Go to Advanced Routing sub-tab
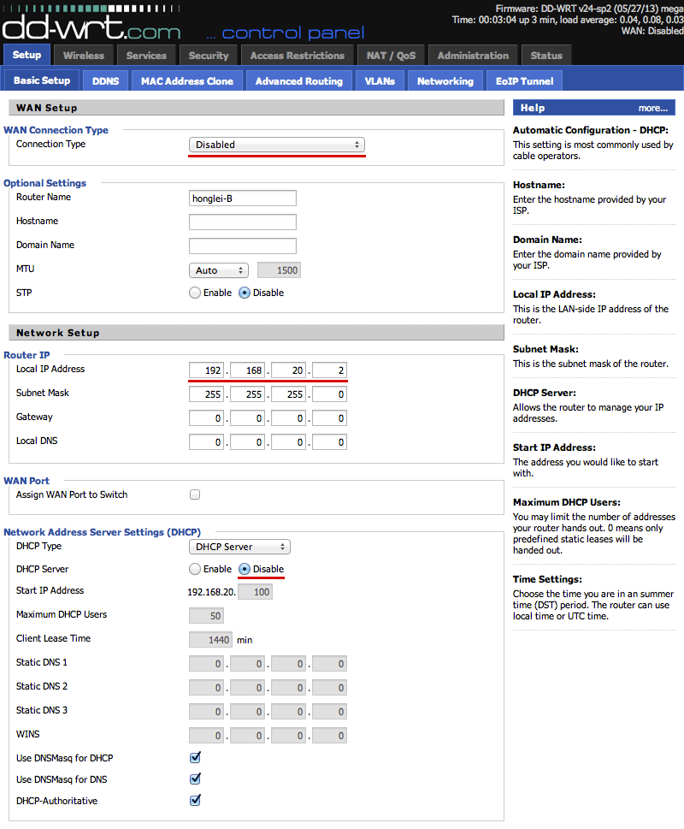684x829 pixels. click(299, 81)
